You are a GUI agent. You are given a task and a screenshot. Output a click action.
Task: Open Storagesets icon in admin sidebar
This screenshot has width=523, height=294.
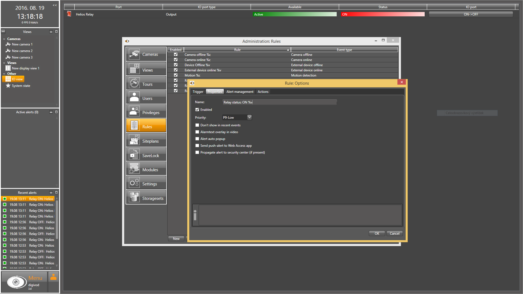(x=134, y=197)
